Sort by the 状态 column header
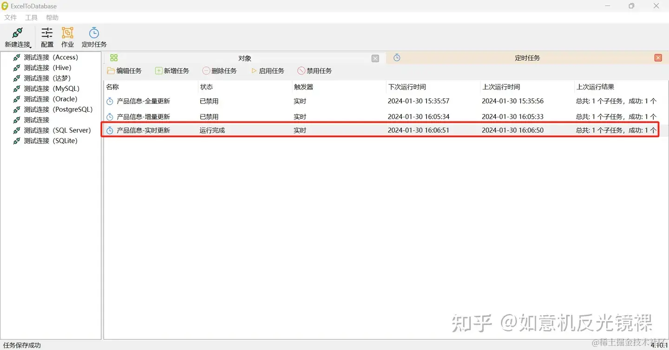669x350 pixels. [206, 87]
